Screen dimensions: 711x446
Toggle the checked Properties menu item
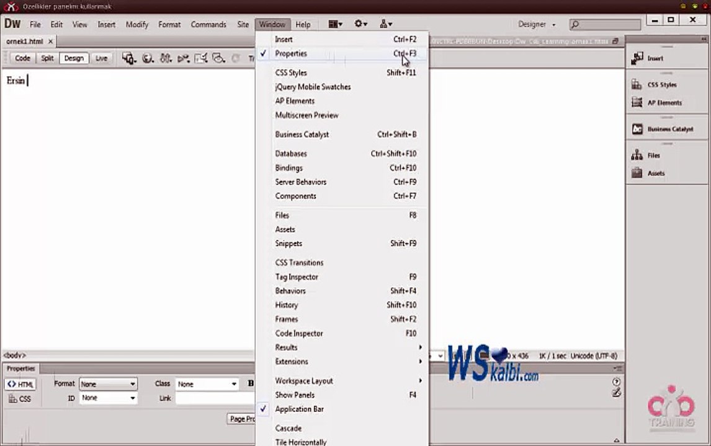coord(342,53)
